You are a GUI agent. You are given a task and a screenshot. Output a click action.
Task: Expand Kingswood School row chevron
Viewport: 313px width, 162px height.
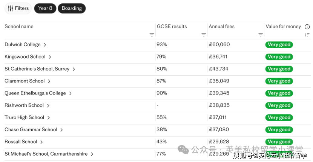pyautogui.click(x=50, y=57)
